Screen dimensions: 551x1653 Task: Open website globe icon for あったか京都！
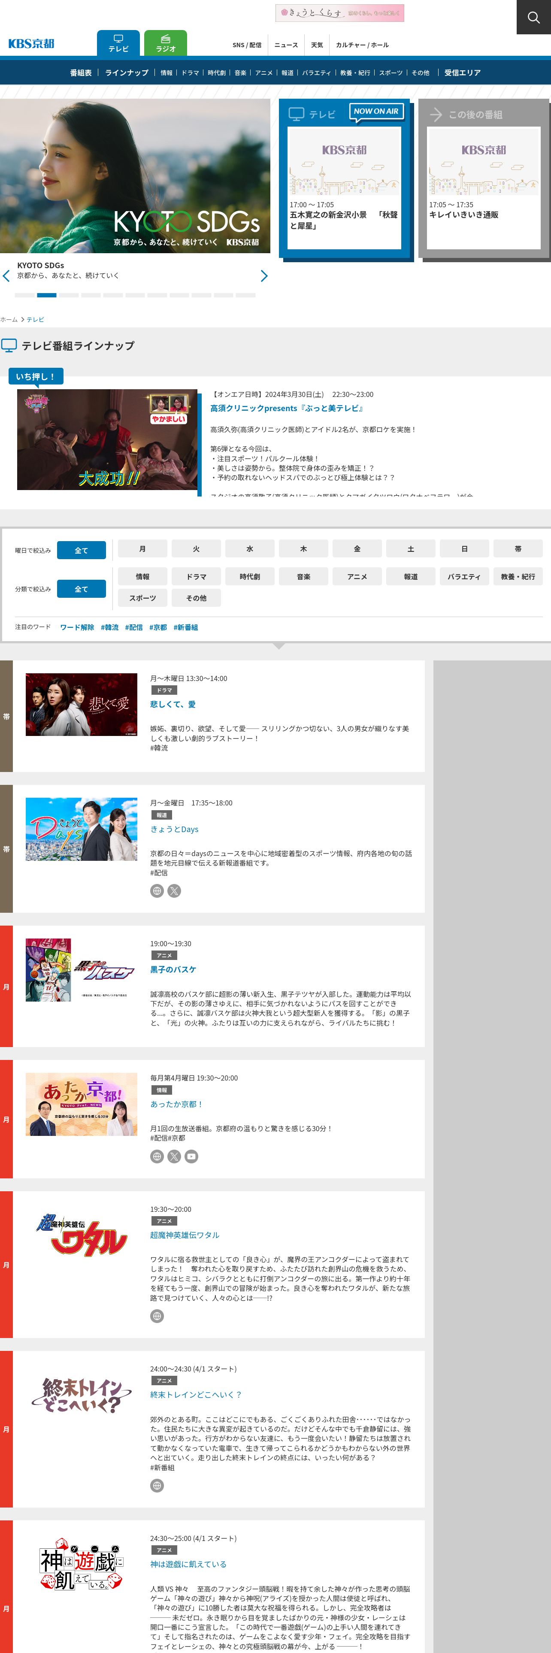157,1156
